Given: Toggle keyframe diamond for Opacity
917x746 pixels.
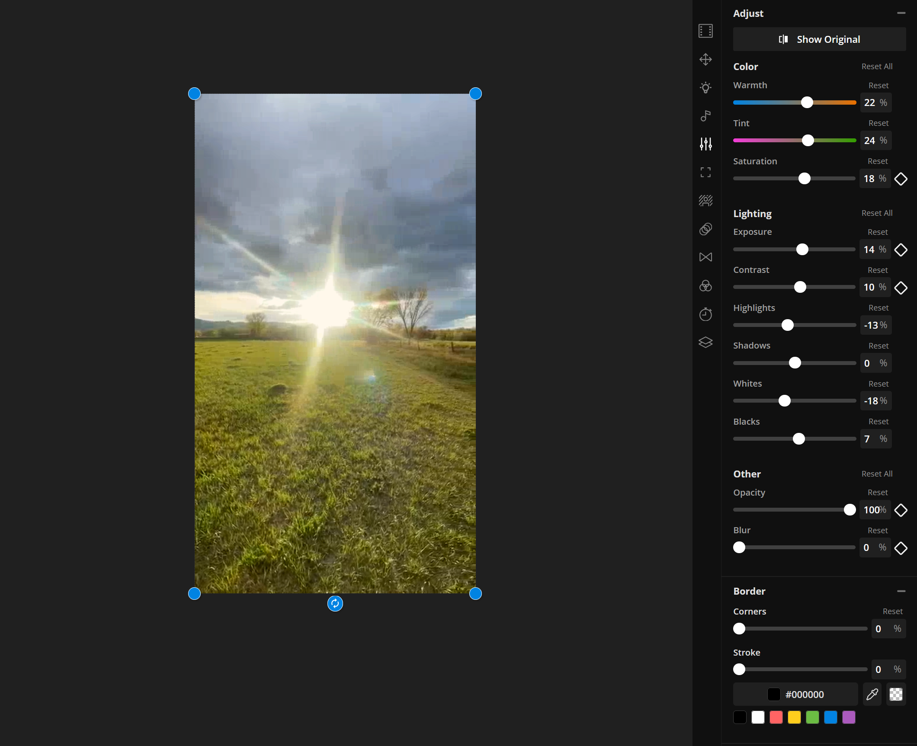Looking at the screenshot, I should [902, 510].
